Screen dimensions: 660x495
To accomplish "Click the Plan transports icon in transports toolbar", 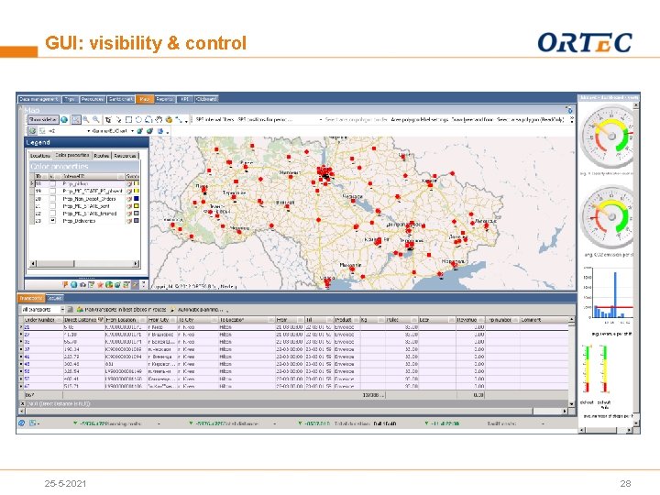I will 80,310.
